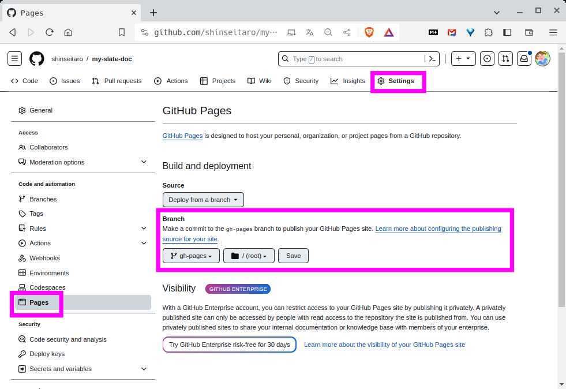Open Learn more about visibility of Pages site
This screenshot has width=566, height=389.
click(x=384, y=345)
